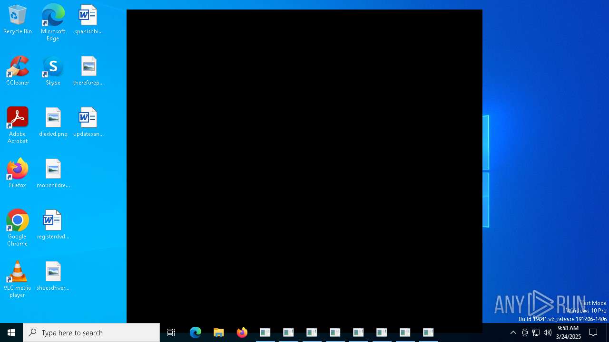Select the diedvd.png file icon
The height and width of the screenshot is (342, 609).
[x=53, y=123]
